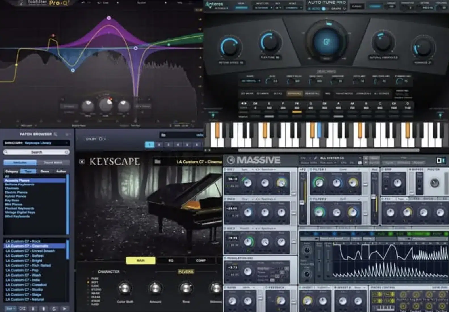Viewport: 449px width, 312px height.
Task: Select part 1 button in Keyscape
Action: pos(150,145)
